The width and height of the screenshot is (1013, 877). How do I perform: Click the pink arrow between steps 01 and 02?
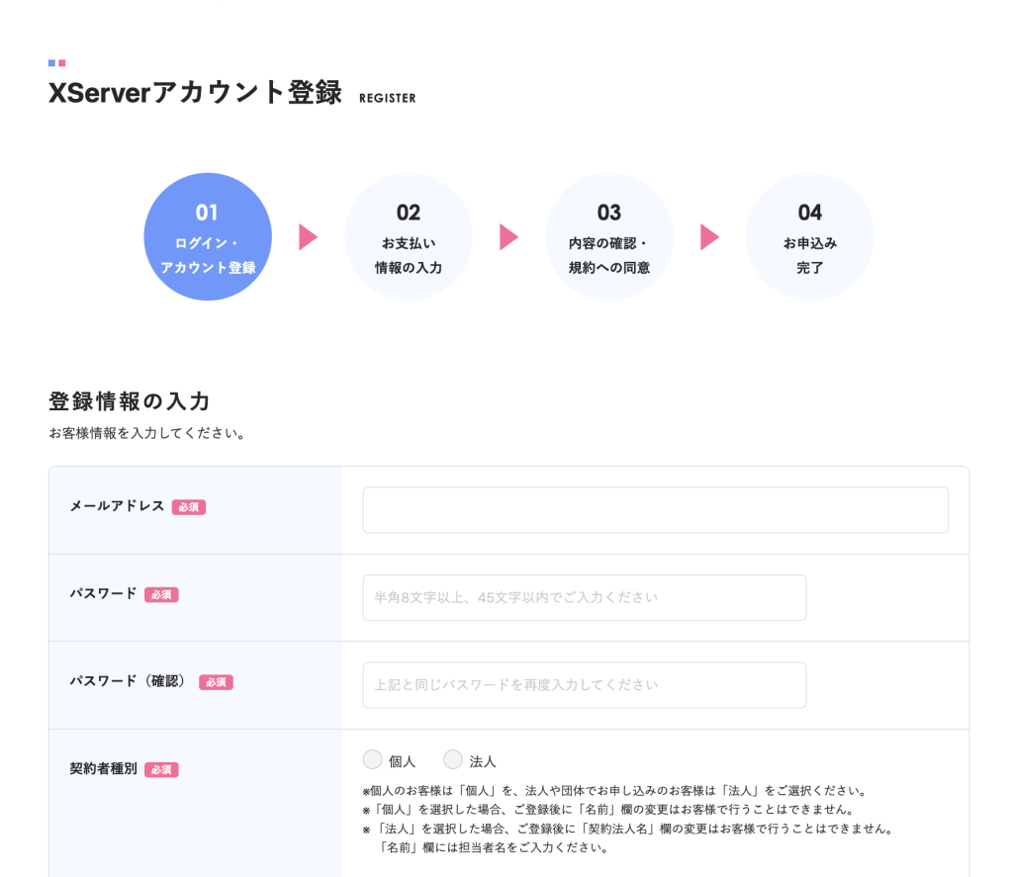pyautogui.click(x=308, y=237)
